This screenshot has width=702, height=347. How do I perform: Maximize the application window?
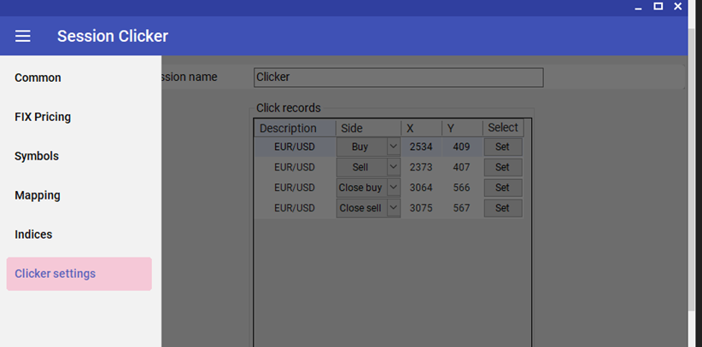[658, 6]
